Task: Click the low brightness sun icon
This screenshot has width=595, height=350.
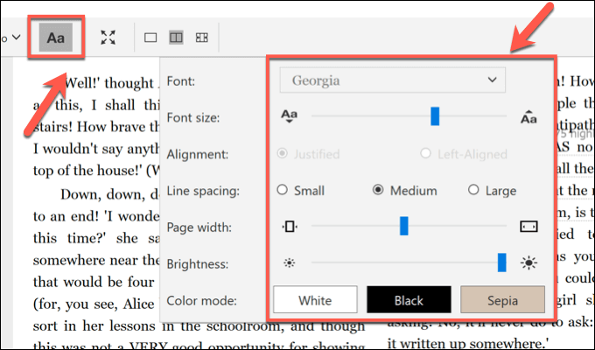Action: [289, 262]
